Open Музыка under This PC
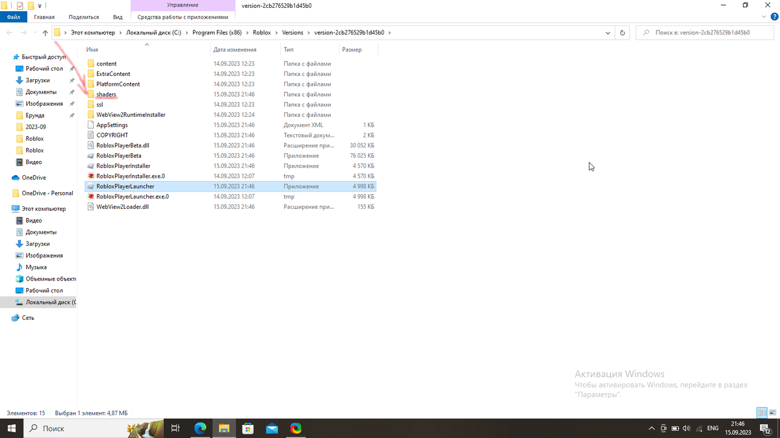The height and width of the screenshot is (438, 780). point(36,267)
